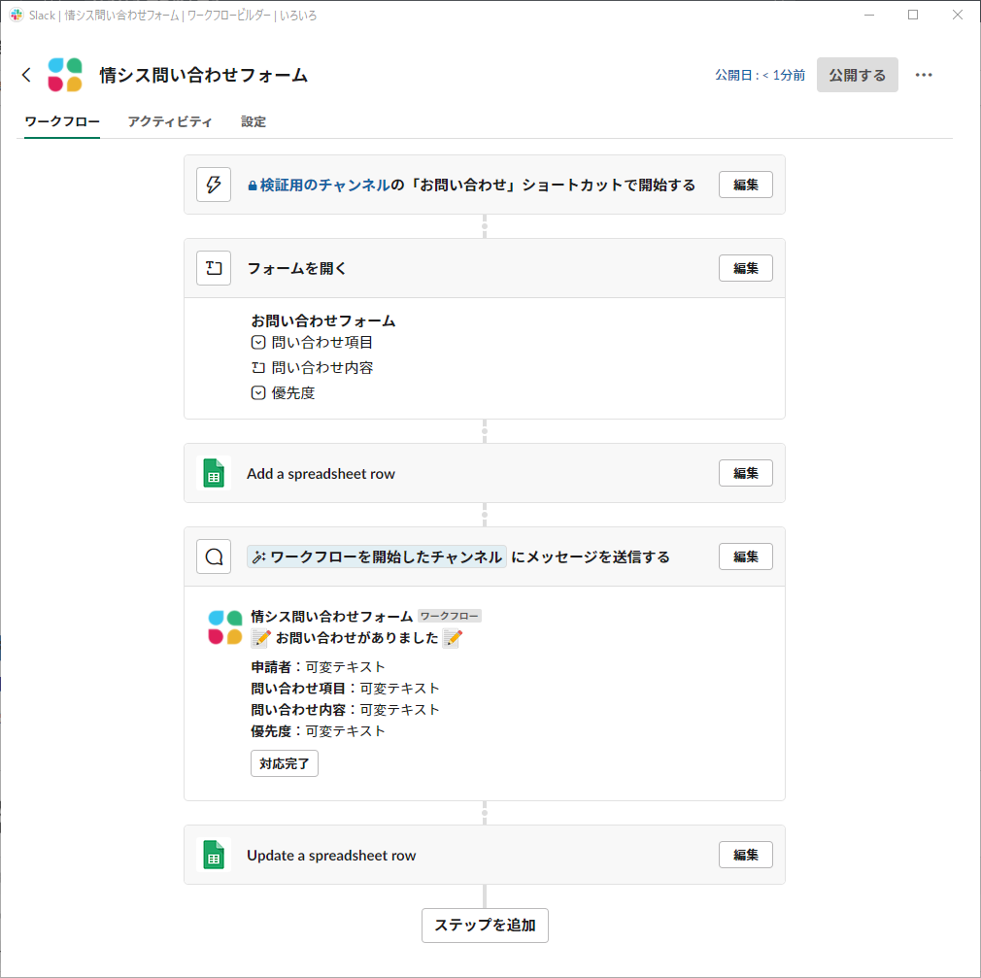Click the select-field icon beside 優先度
981x978 pixels.
[x=257, y=392]
